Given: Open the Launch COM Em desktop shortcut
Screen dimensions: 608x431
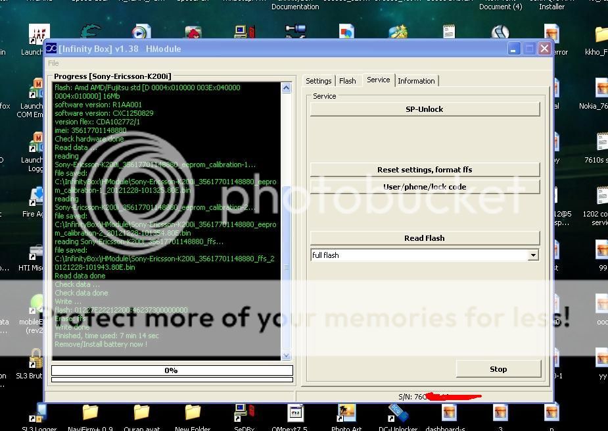Looking at the screenshot, I should (x=37, y=88).
